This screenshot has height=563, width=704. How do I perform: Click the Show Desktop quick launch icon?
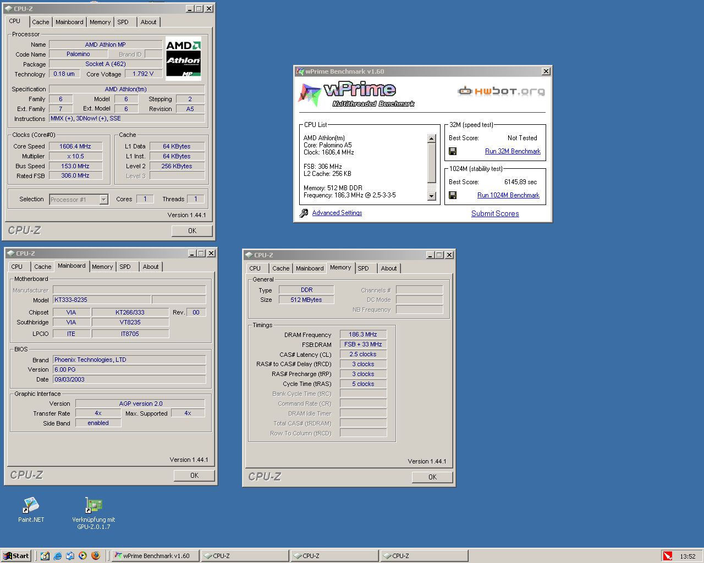[x=45, y=556]
